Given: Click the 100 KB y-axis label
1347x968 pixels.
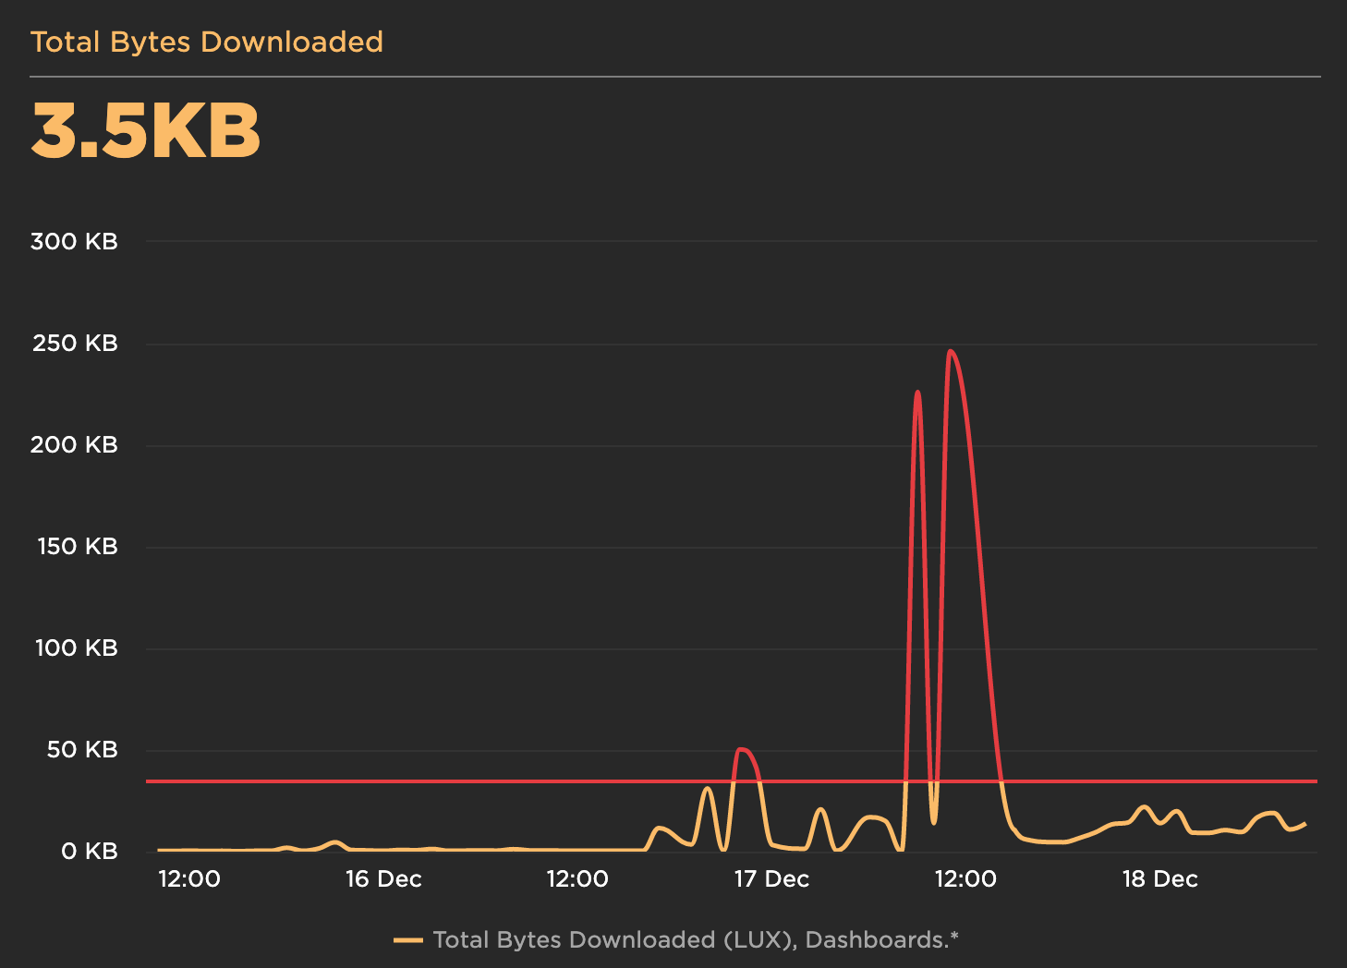Looking at the screenshot, I should coord(77,648).
